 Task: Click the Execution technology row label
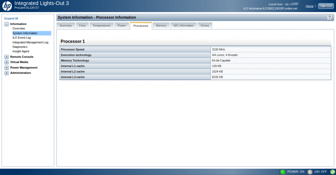pyautogui.click(x=76, y=55)
